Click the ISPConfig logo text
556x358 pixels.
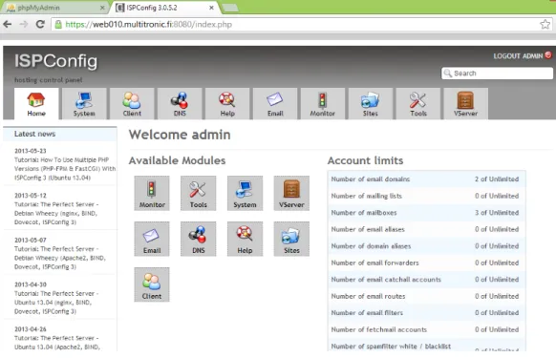56,61
